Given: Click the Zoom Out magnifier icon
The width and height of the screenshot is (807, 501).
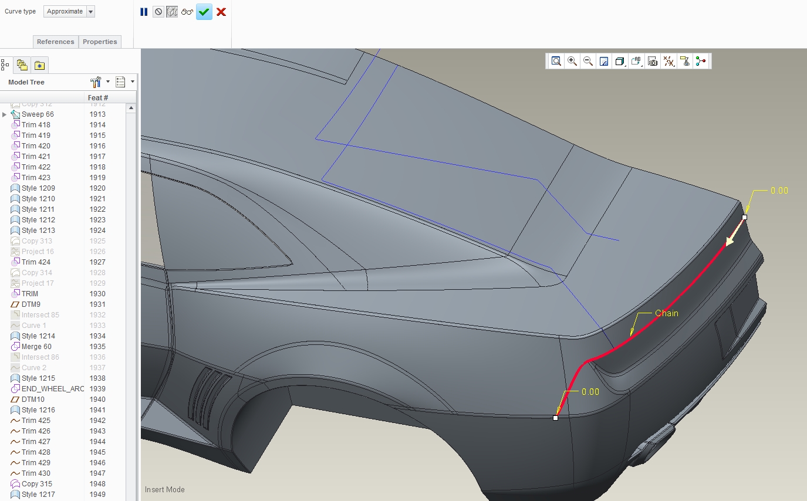Looking at the screenshot, I should coord(588,61).
